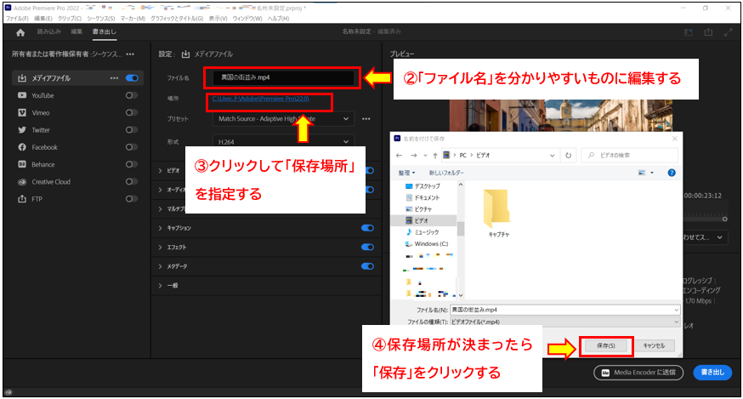Open more options for メディアファイル row
Viewport: 743px width, 399px height.
point(114,77)
